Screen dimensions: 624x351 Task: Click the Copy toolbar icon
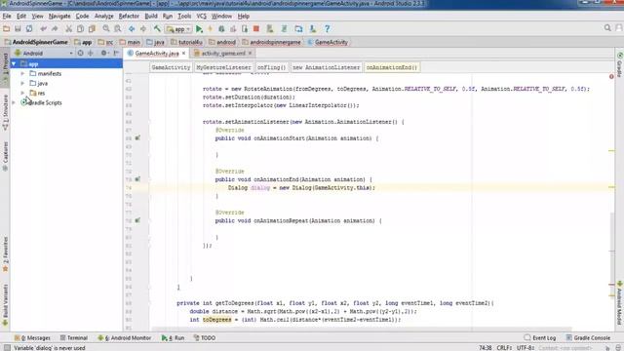pos(80,28)
